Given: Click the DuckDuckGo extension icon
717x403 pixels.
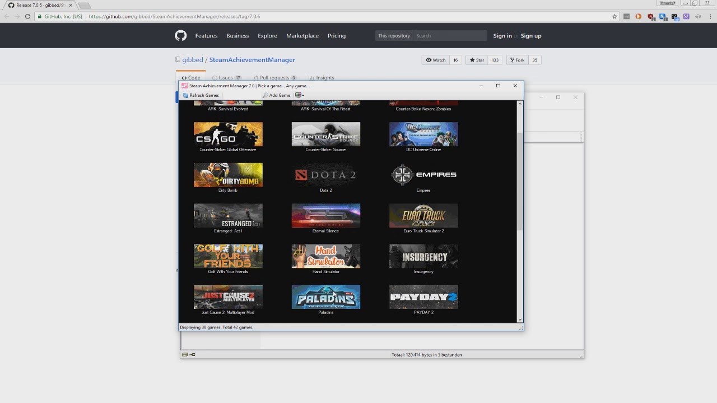Looking at the screenshot, I should 638,16.
